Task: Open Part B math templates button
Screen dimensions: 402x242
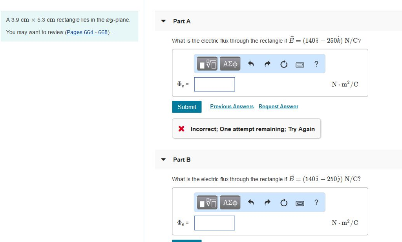Action: point(207,202)
